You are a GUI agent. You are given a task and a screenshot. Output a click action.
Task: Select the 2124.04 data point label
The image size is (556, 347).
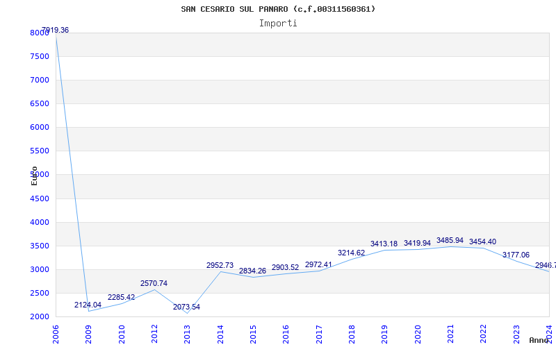(88, 305)
